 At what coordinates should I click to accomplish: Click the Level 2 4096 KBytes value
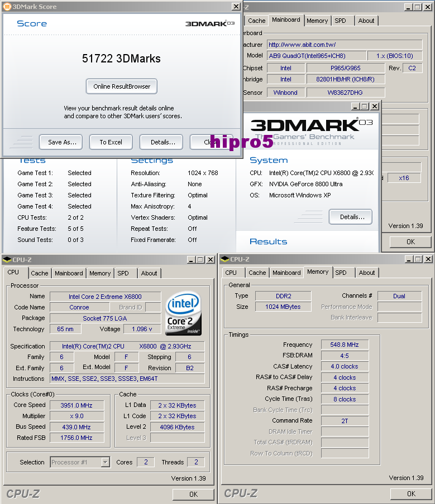pyautogui.click(x=177, y=427)
